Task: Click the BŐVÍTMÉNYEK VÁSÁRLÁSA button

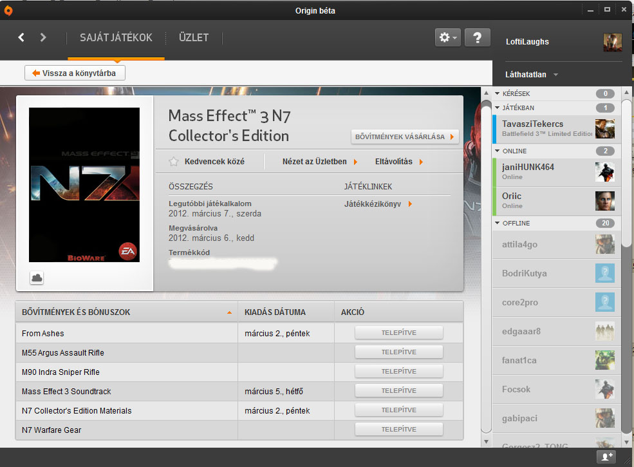Action: point(405,137)
